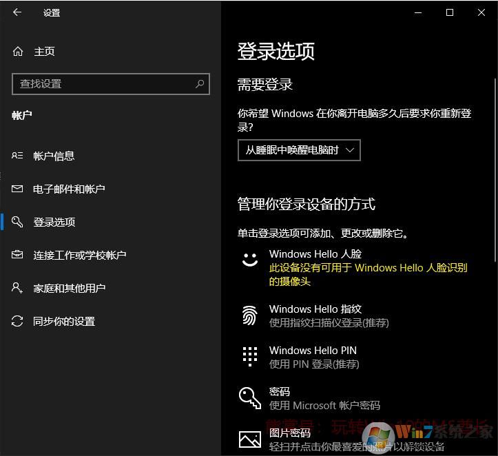Image resolution: width=498 pixels, height=456 pixels.
Task: Click the 需要登录 section heading
Action: [x=265, y=85]
